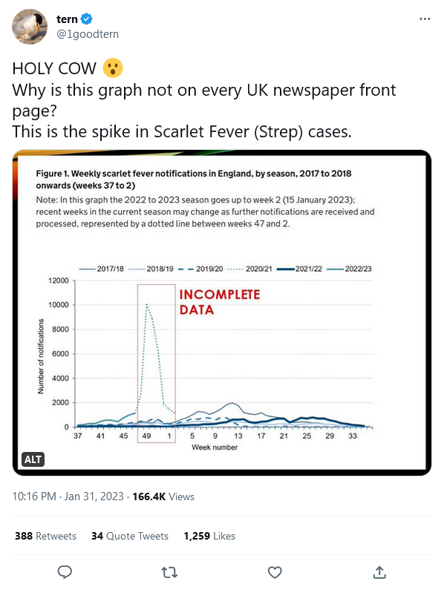Viewport: 444px width, 590px height.
Task: Click the reply speech bubble icon
Action: click(x=65, y=572)
